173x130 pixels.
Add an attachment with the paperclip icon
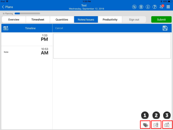tap(156, 125)
